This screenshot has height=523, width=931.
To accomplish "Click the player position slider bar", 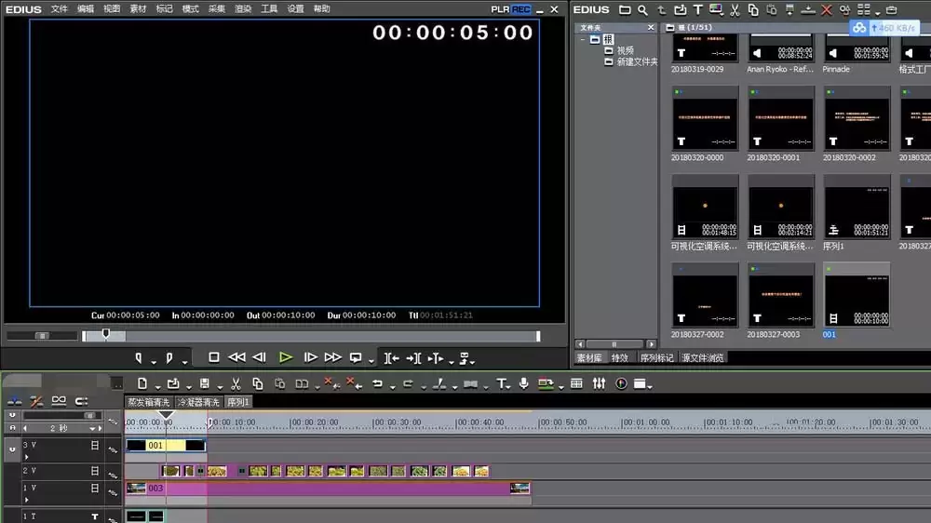I will (312, 336).
